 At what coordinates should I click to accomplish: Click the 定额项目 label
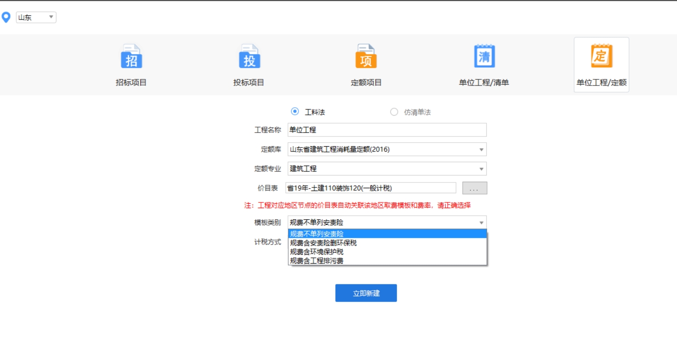point(366,82)
